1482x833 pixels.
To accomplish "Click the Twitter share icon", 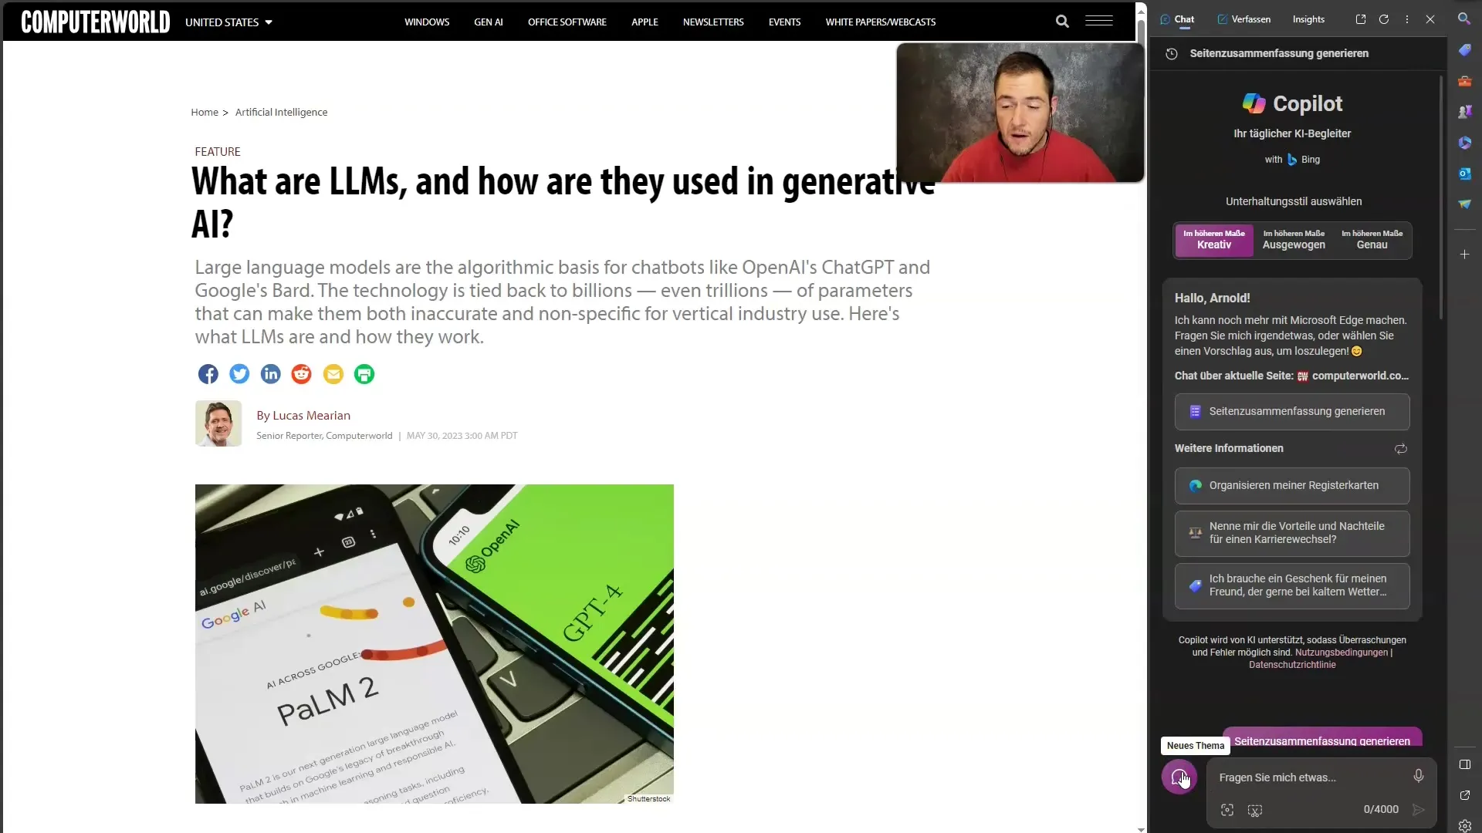I will click(x=239, y=374).
